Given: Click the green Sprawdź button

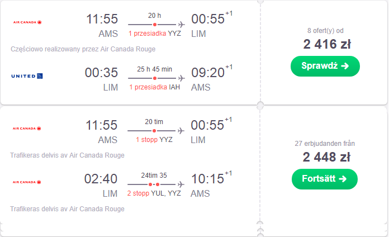Looking at the screenshot, I should 325,66.
